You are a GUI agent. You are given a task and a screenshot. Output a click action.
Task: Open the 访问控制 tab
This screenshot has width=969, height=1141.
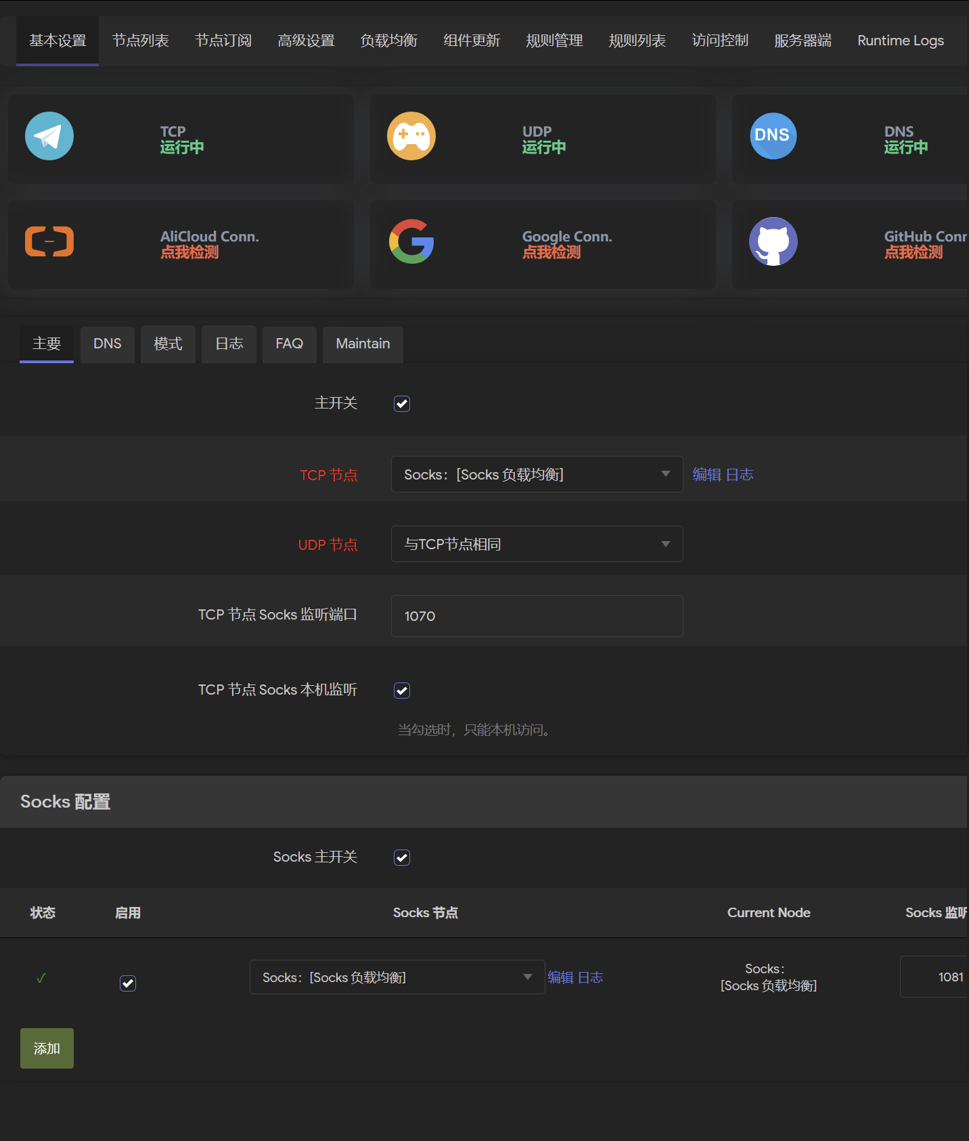(720, 41)
